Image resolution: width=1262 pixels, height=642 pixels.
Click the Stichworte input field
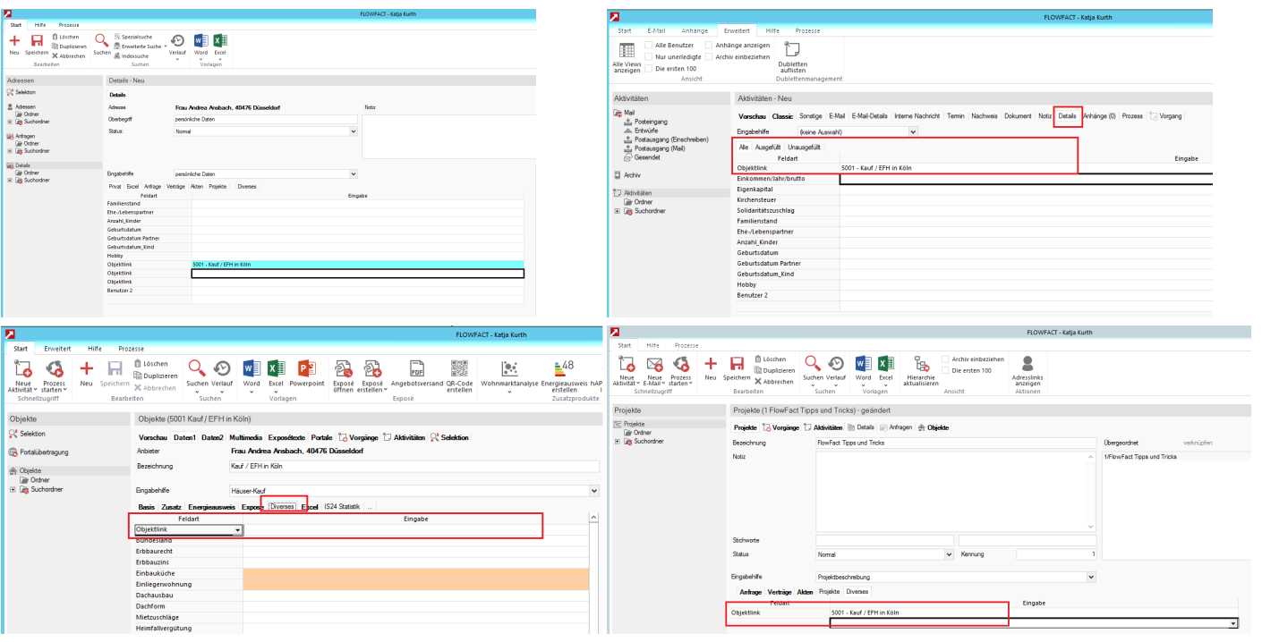(x=884, y=540)
